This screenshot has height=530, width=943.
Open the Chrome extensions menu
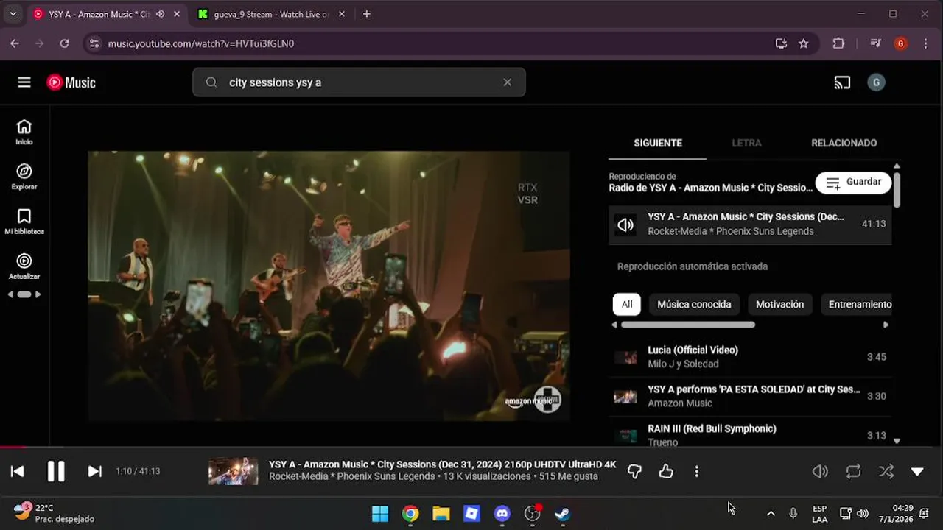click(838, 43)
